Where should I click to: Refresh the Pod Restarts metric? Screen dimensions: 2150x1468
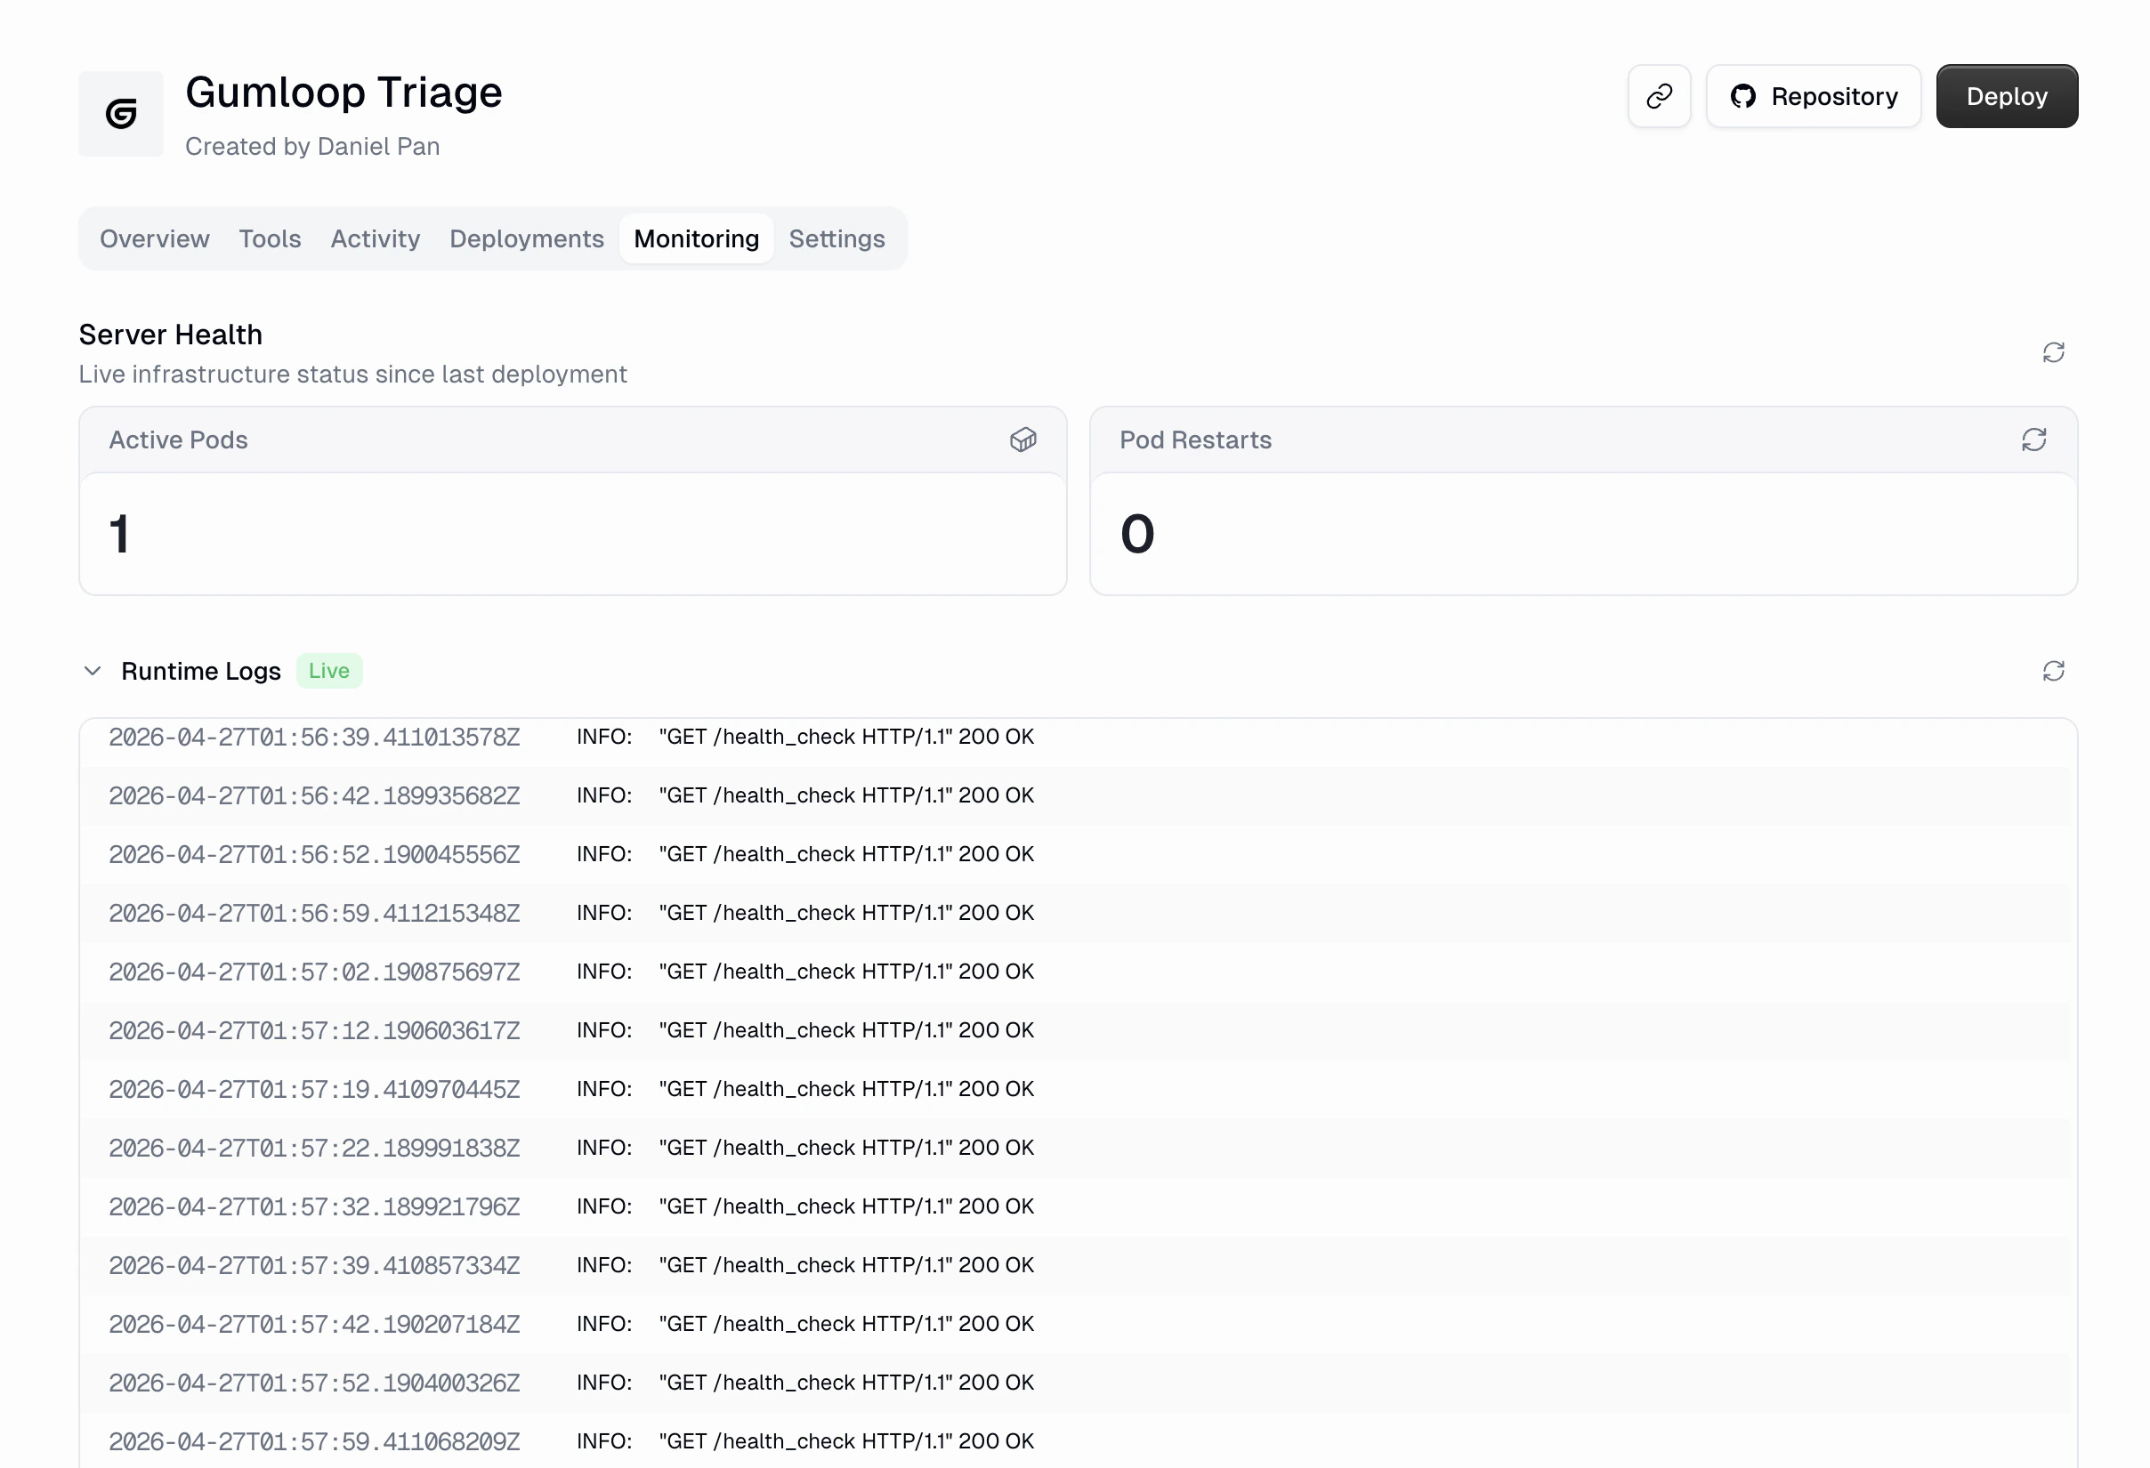(x=2034, y=440)
